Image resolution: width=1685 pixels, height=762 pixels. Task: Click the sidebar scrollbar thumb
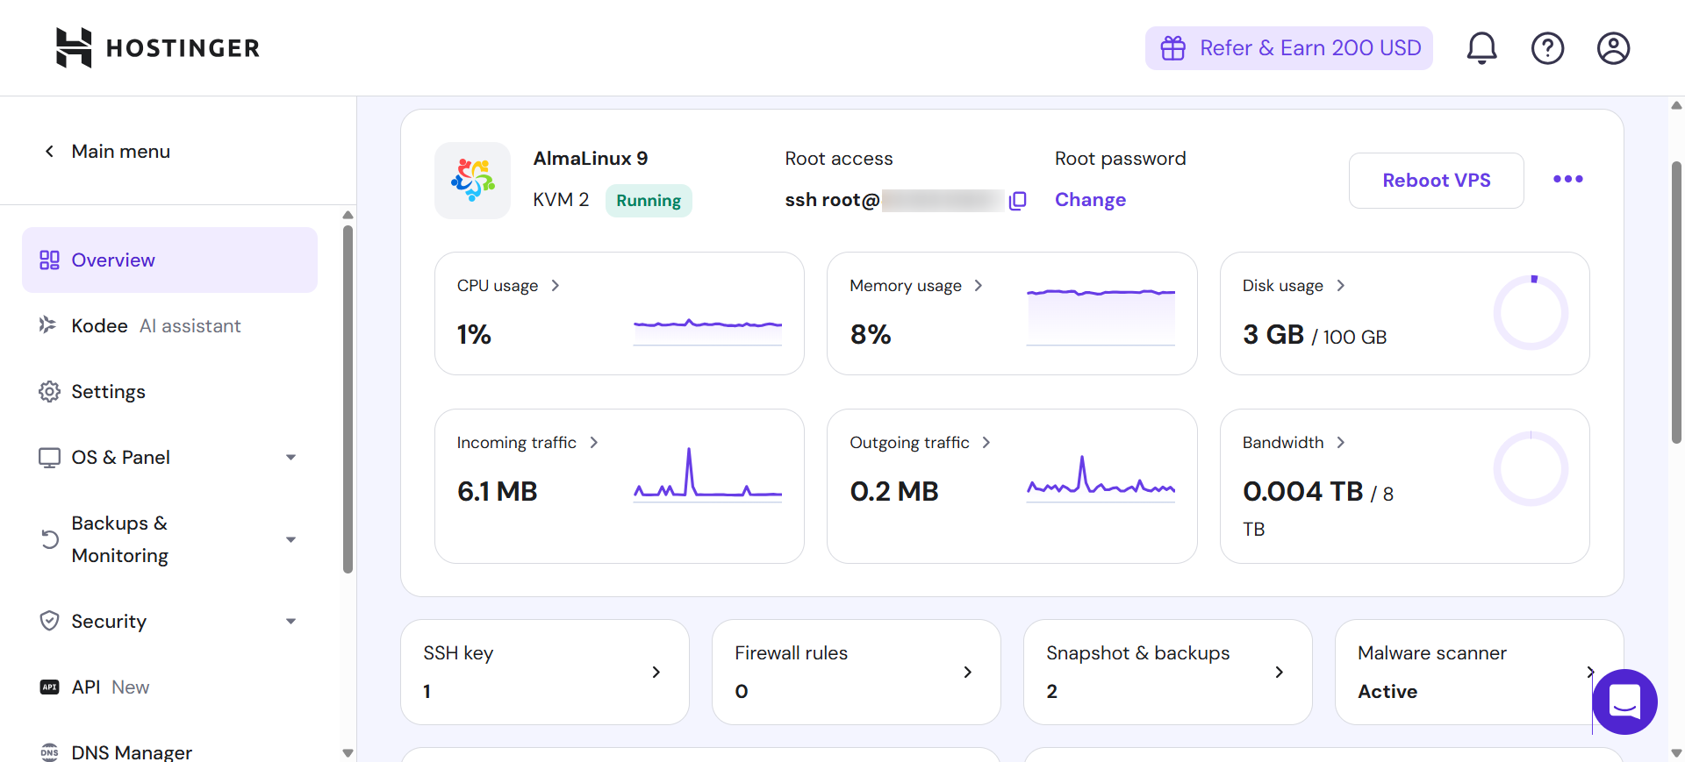click(348, 399)
